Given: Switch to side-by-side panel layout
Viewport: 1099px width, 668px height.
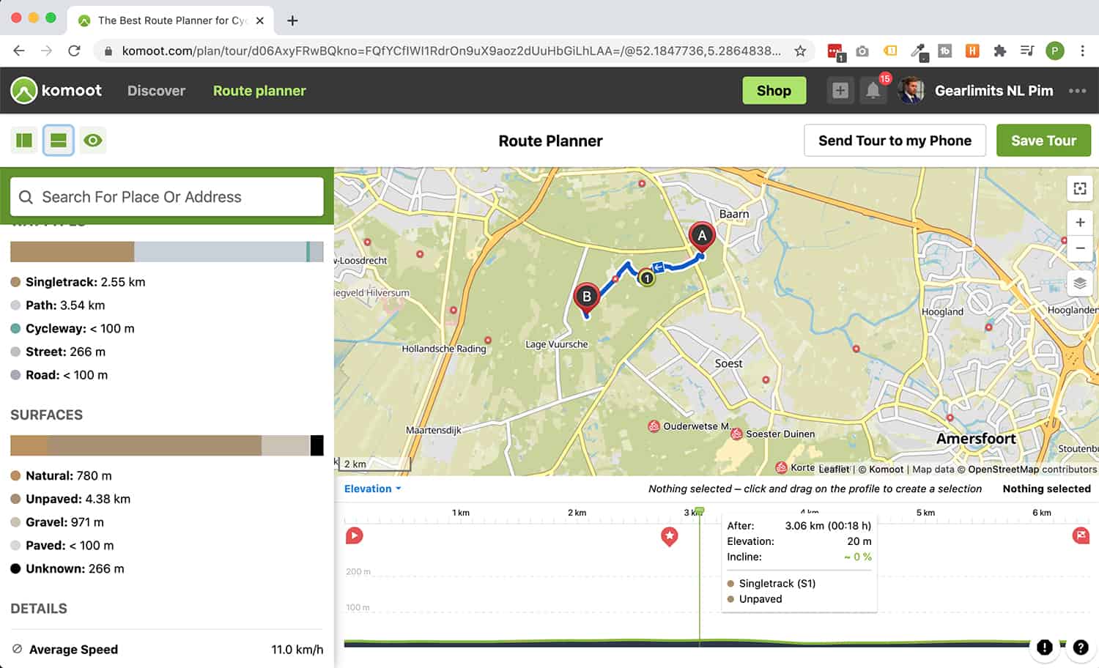Looking at the screenshot, I should pos(24,140).
